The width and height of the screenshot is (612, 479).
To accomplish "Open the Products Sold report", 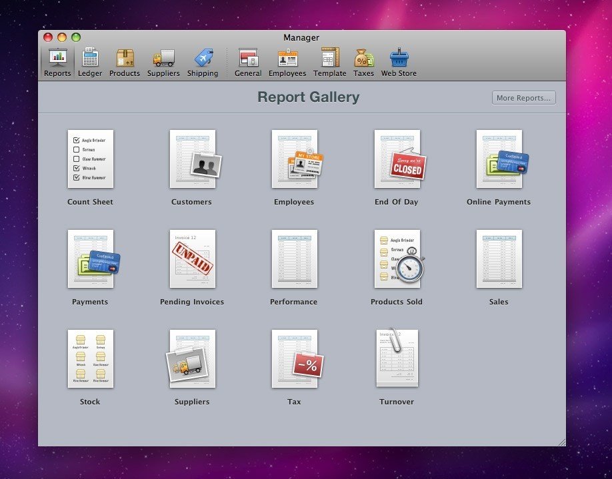I will (x=399, y=258).
